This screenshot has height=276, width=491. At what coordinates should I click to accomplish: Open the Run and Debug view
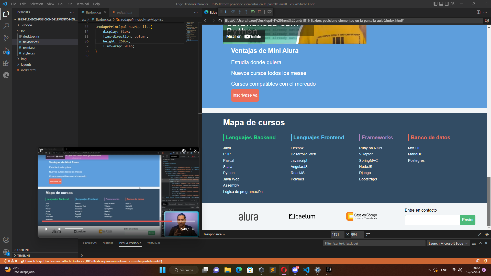6,51
